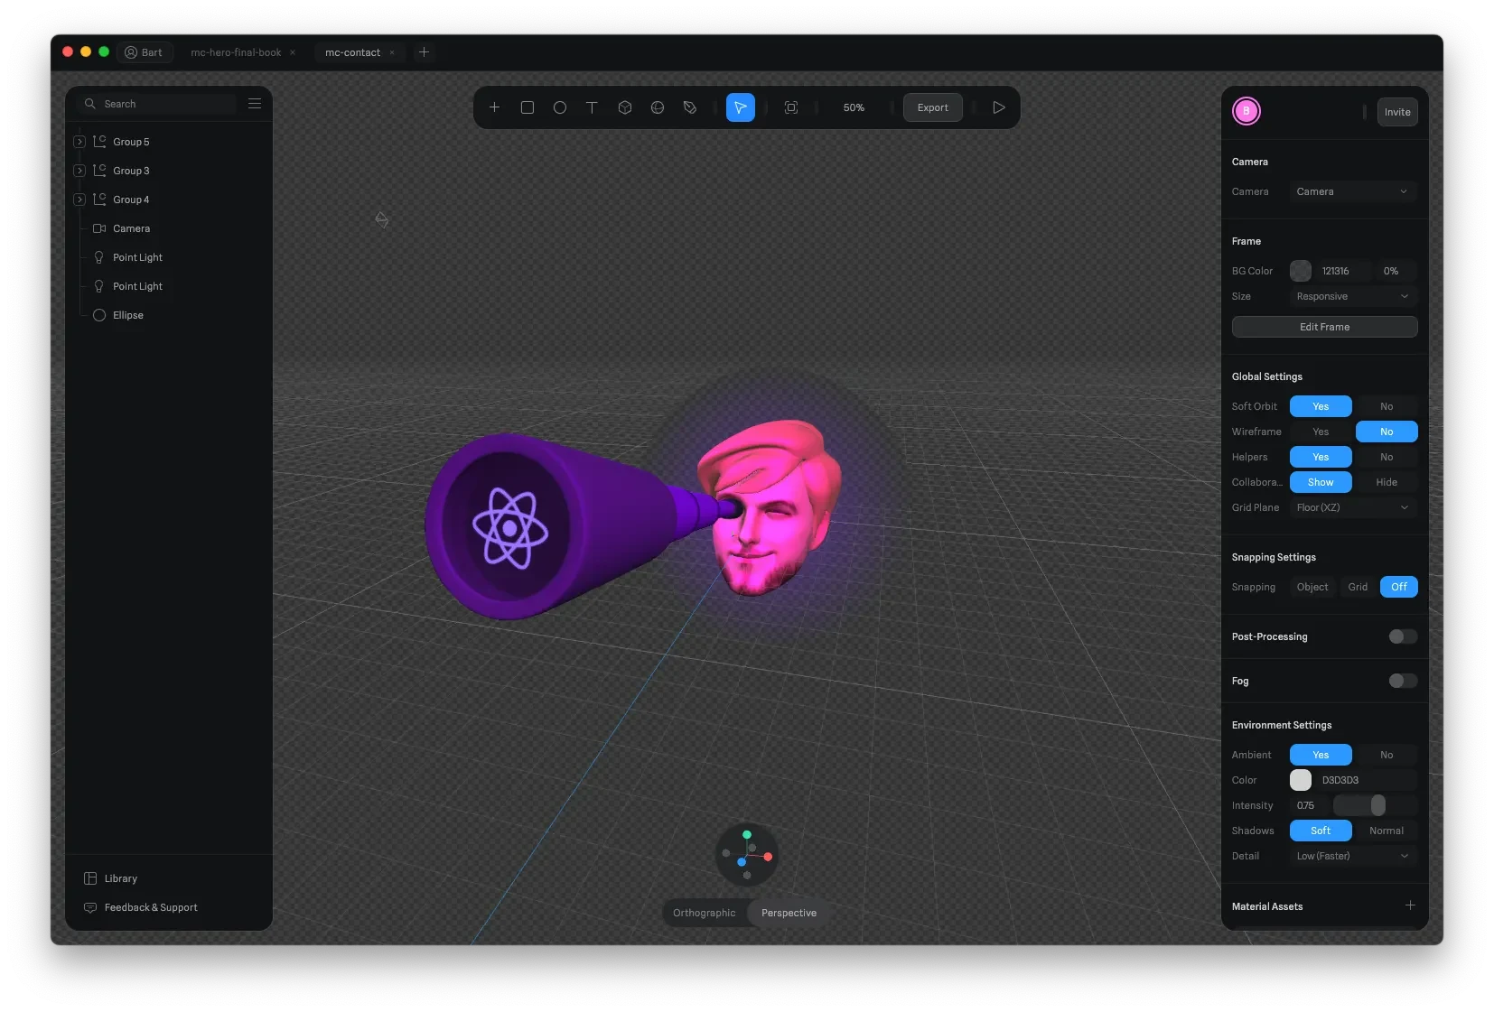Toggle Fog switch
The image size is (1494, 1012).
tap(1403, 681)
